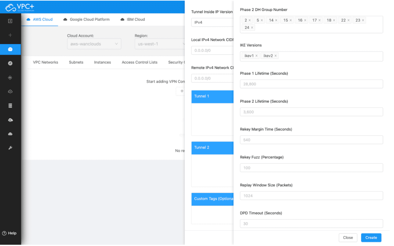The width and height of the screenshot is (394, 246).
Task: Click the DPD Timeout field
Action: pos(311,224)
